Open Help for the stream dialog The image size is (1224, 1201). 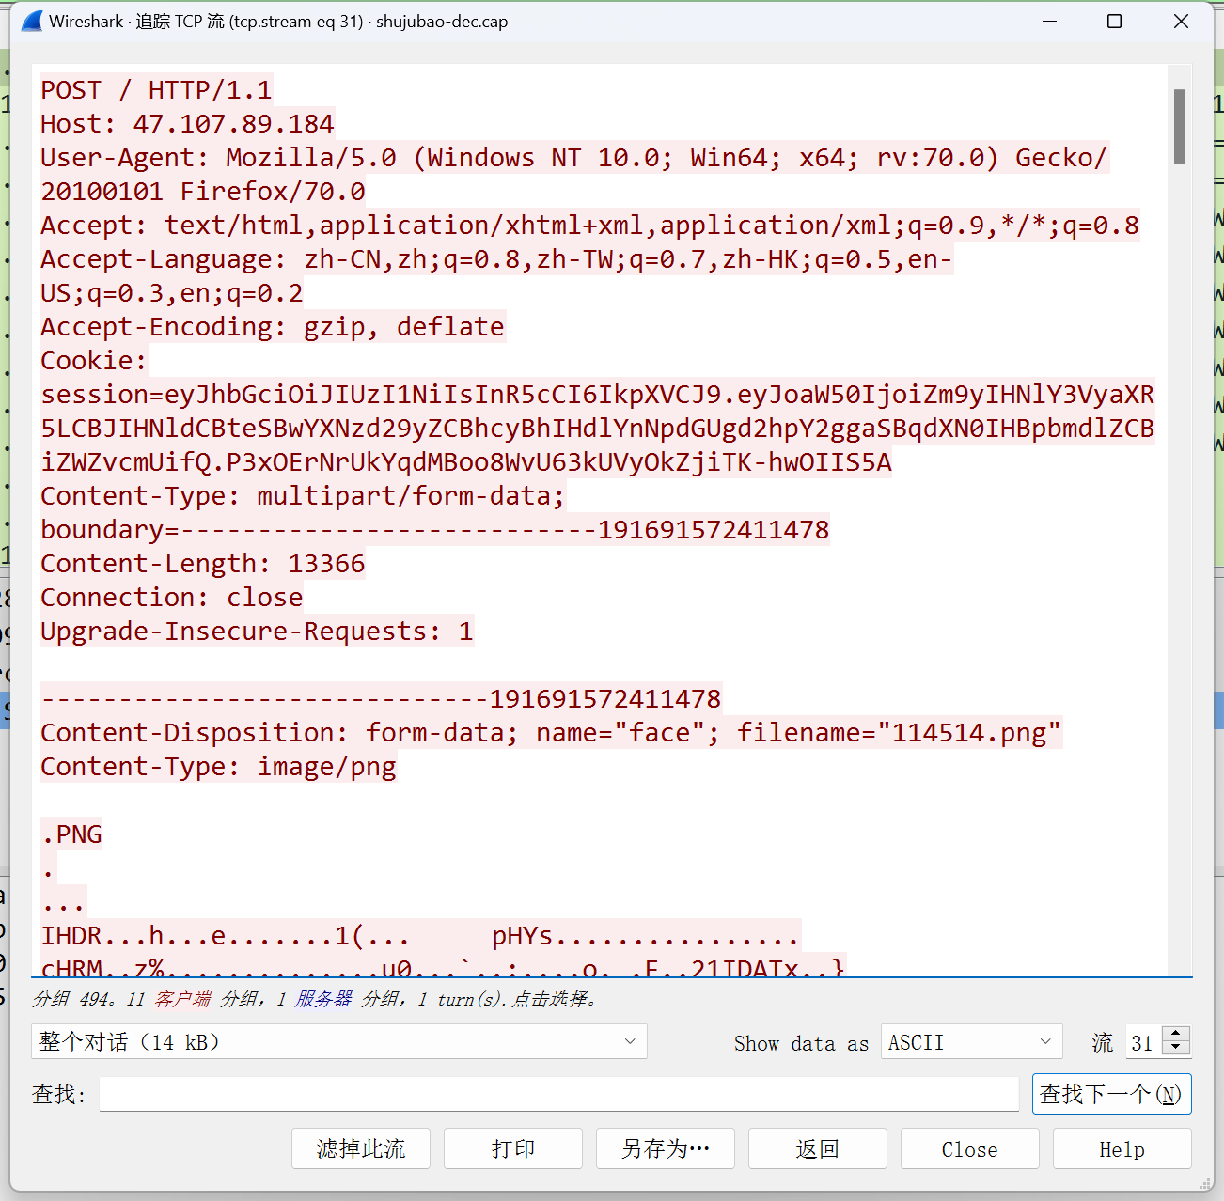tap(1122, 1148)
